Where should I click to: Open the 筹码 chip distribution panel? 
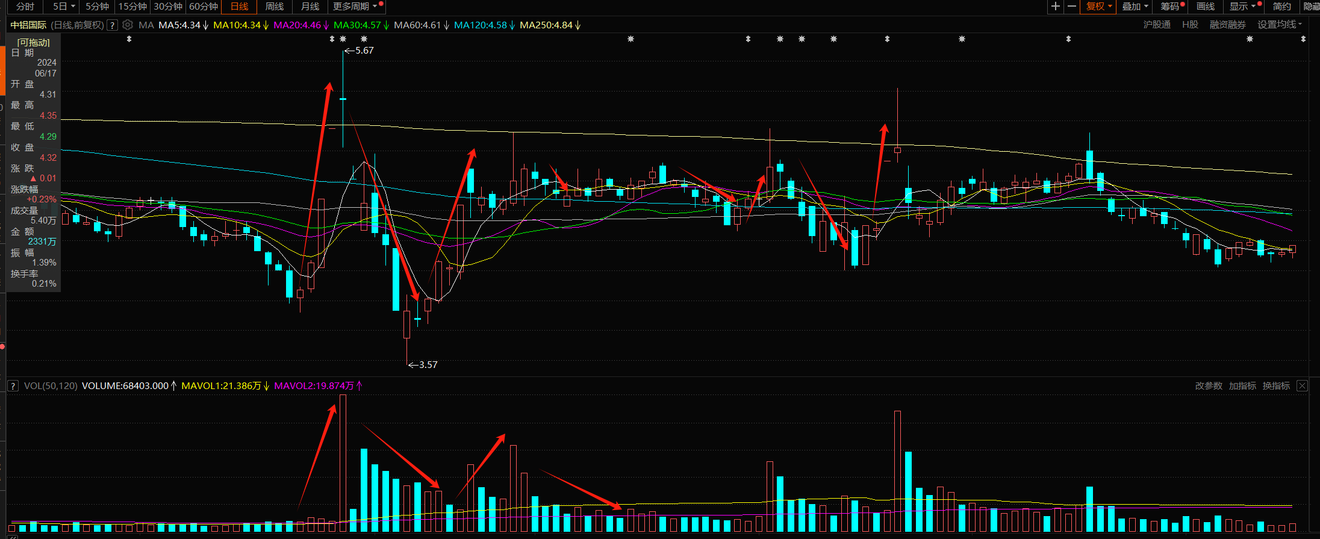coord(1169,7)
